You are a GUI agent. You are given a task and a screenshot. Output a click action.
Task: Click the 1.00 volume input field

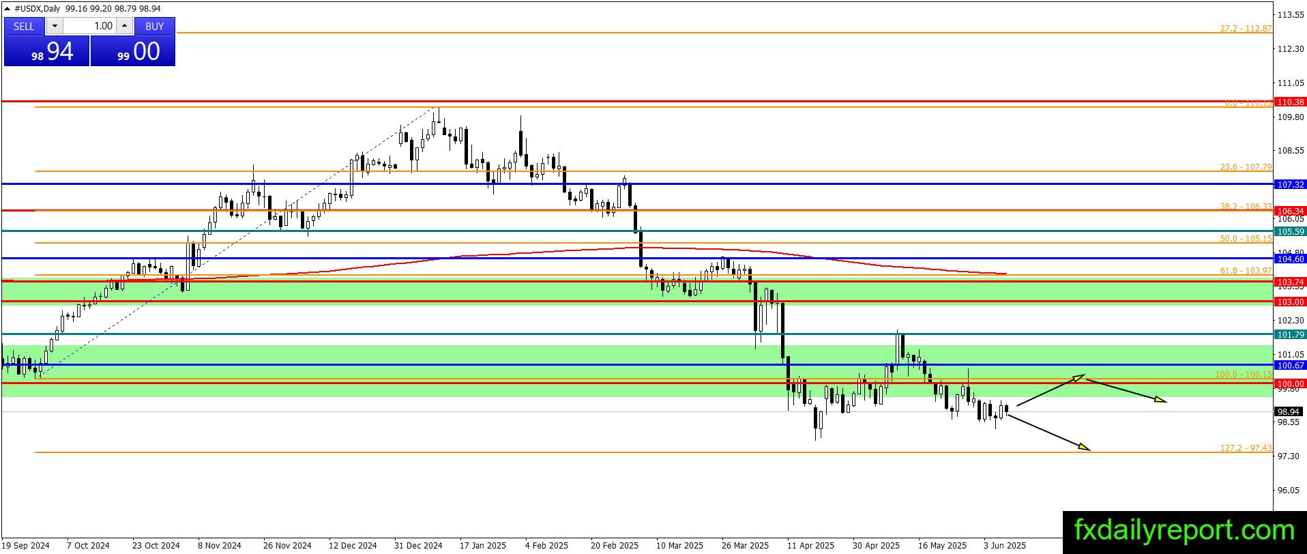(90, 26)
